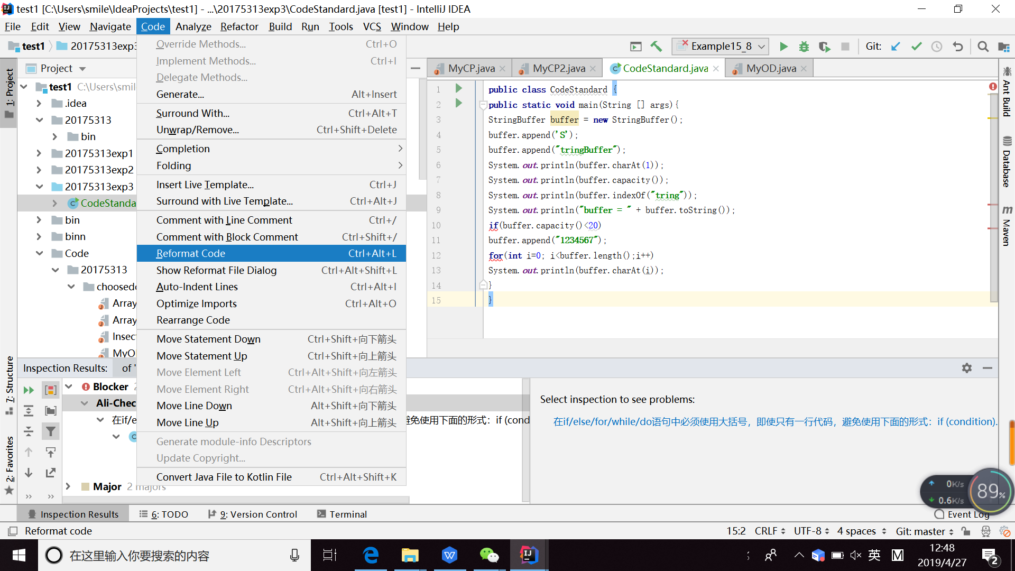Open Windows Start menu

[x=19, y=555]
